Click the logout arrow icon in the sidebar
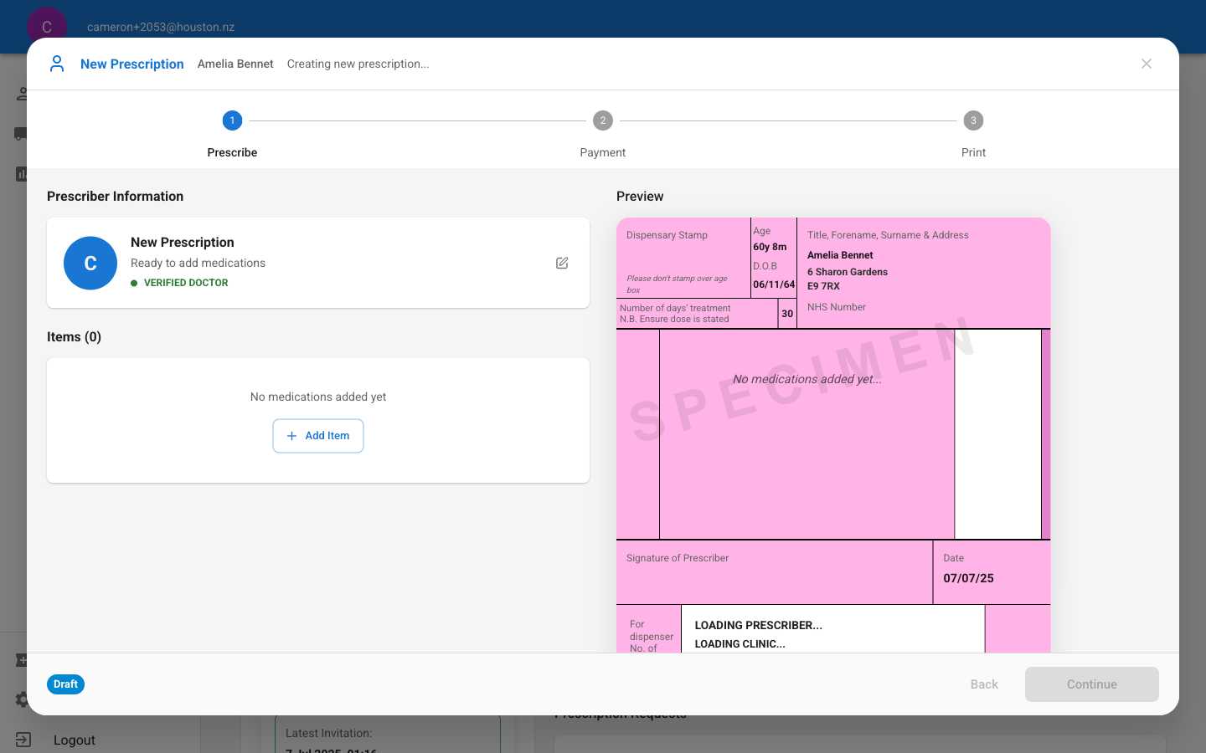 [x=23, y=740]
